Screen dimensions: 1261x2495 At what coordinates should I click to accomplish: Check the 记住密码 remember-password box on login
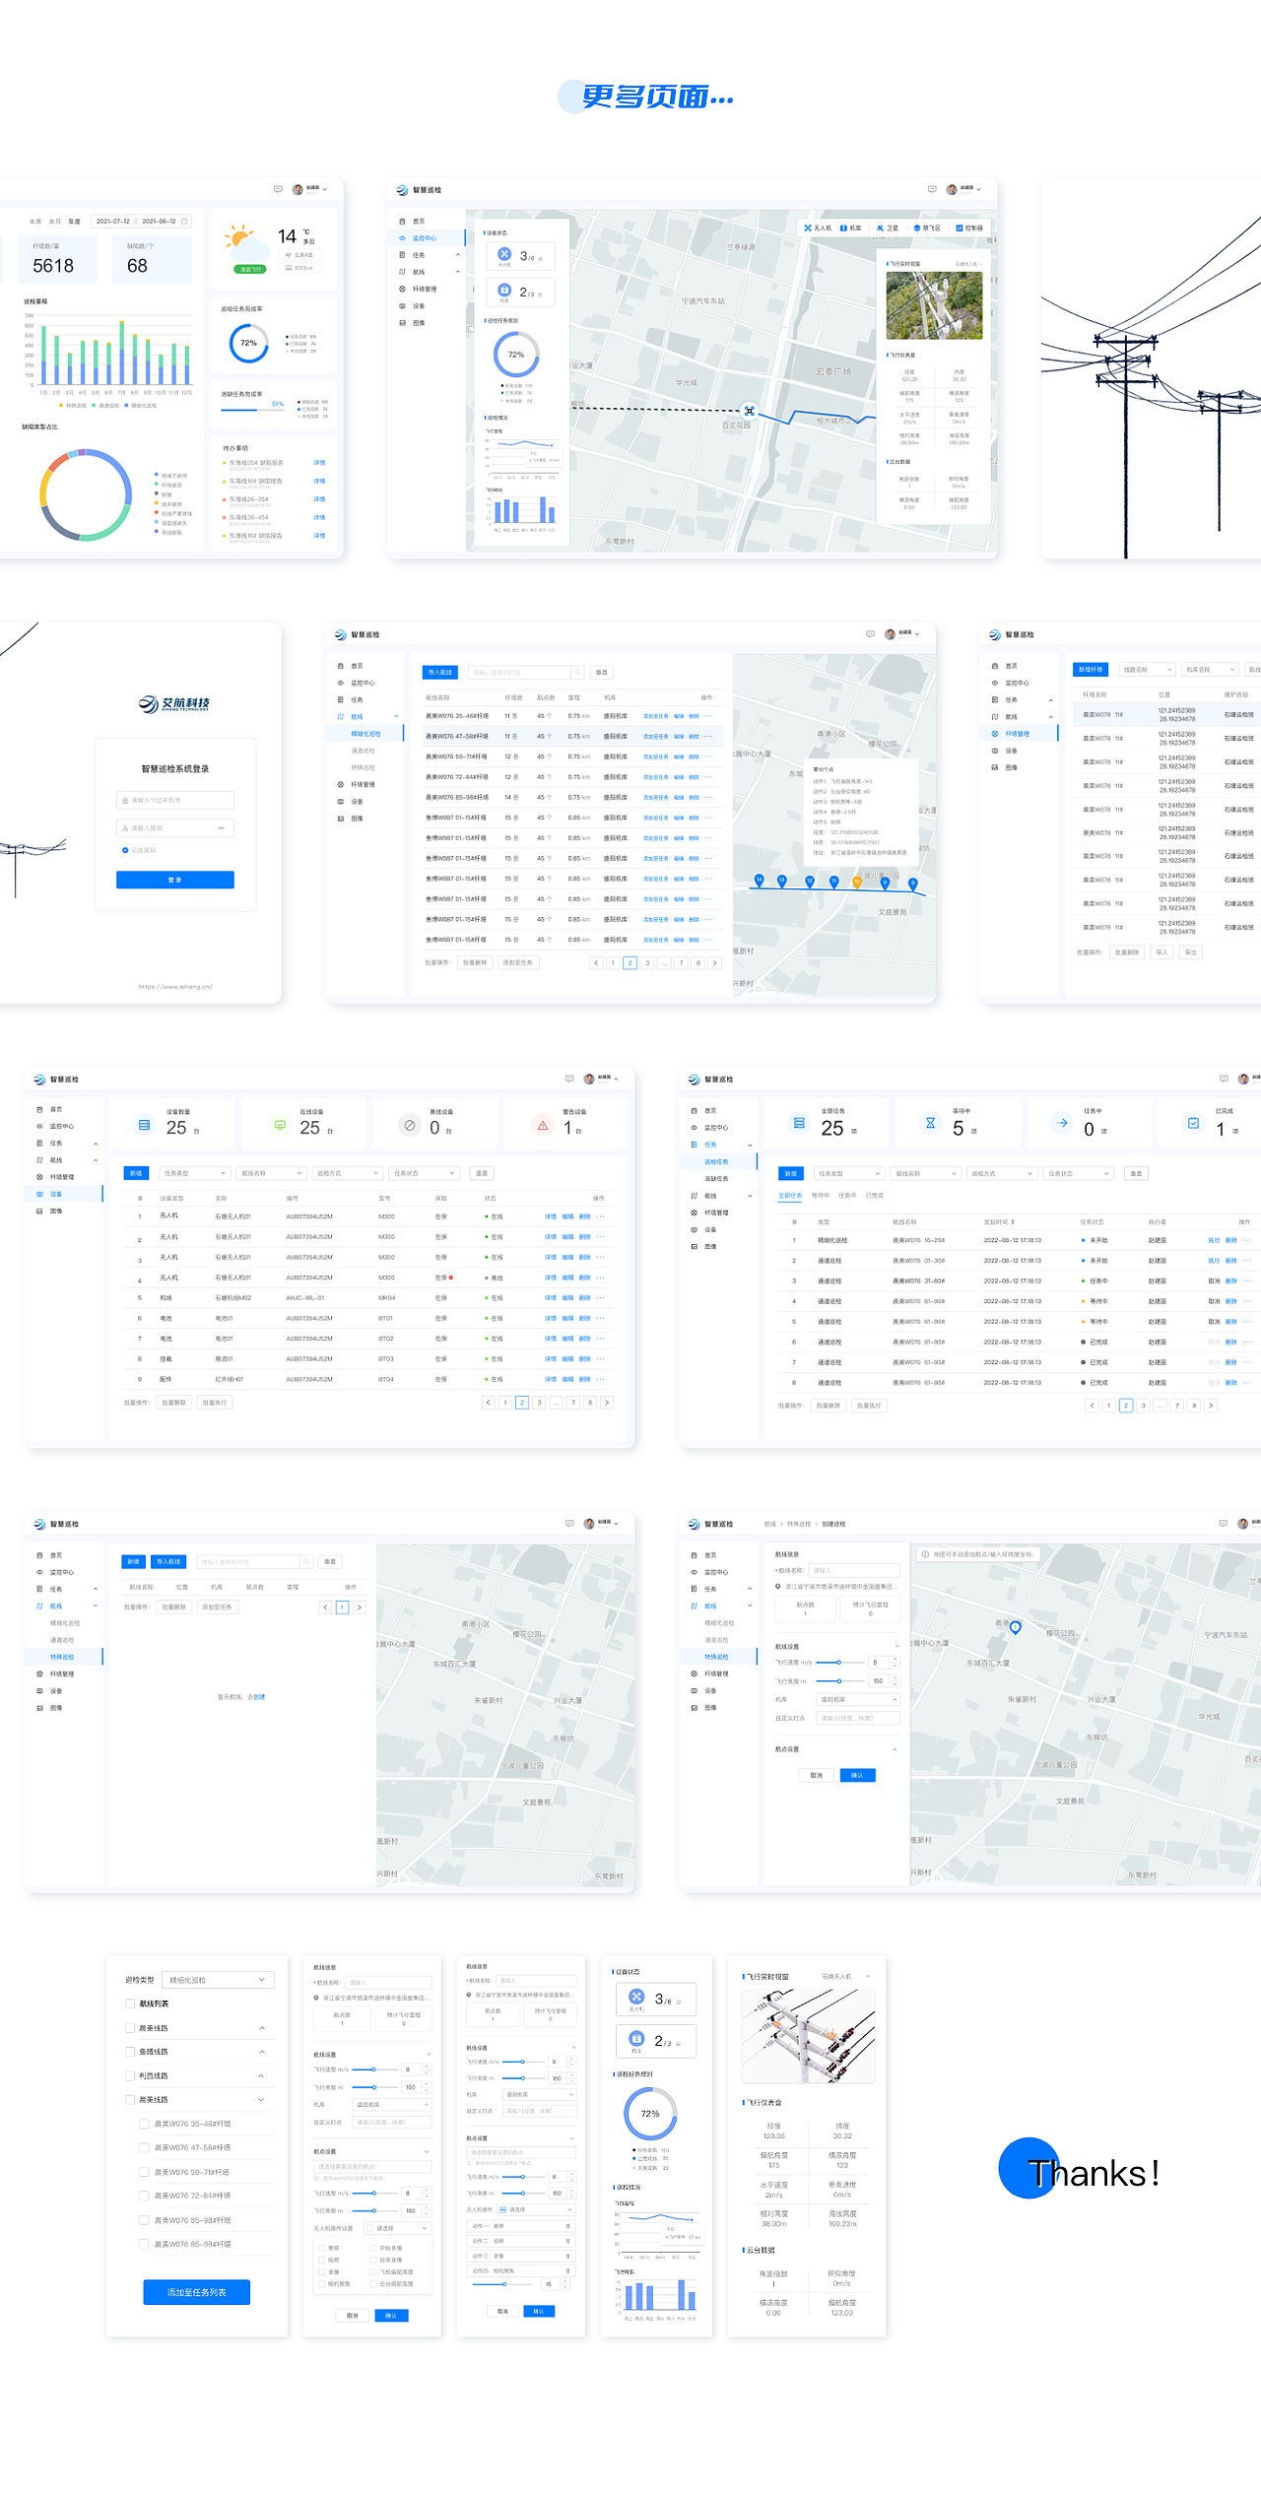pyautogui.click(x=125, y=850)
